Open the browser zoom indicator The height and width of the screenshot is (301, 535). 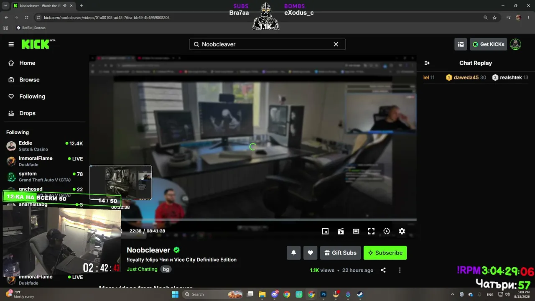click(485, 18)
